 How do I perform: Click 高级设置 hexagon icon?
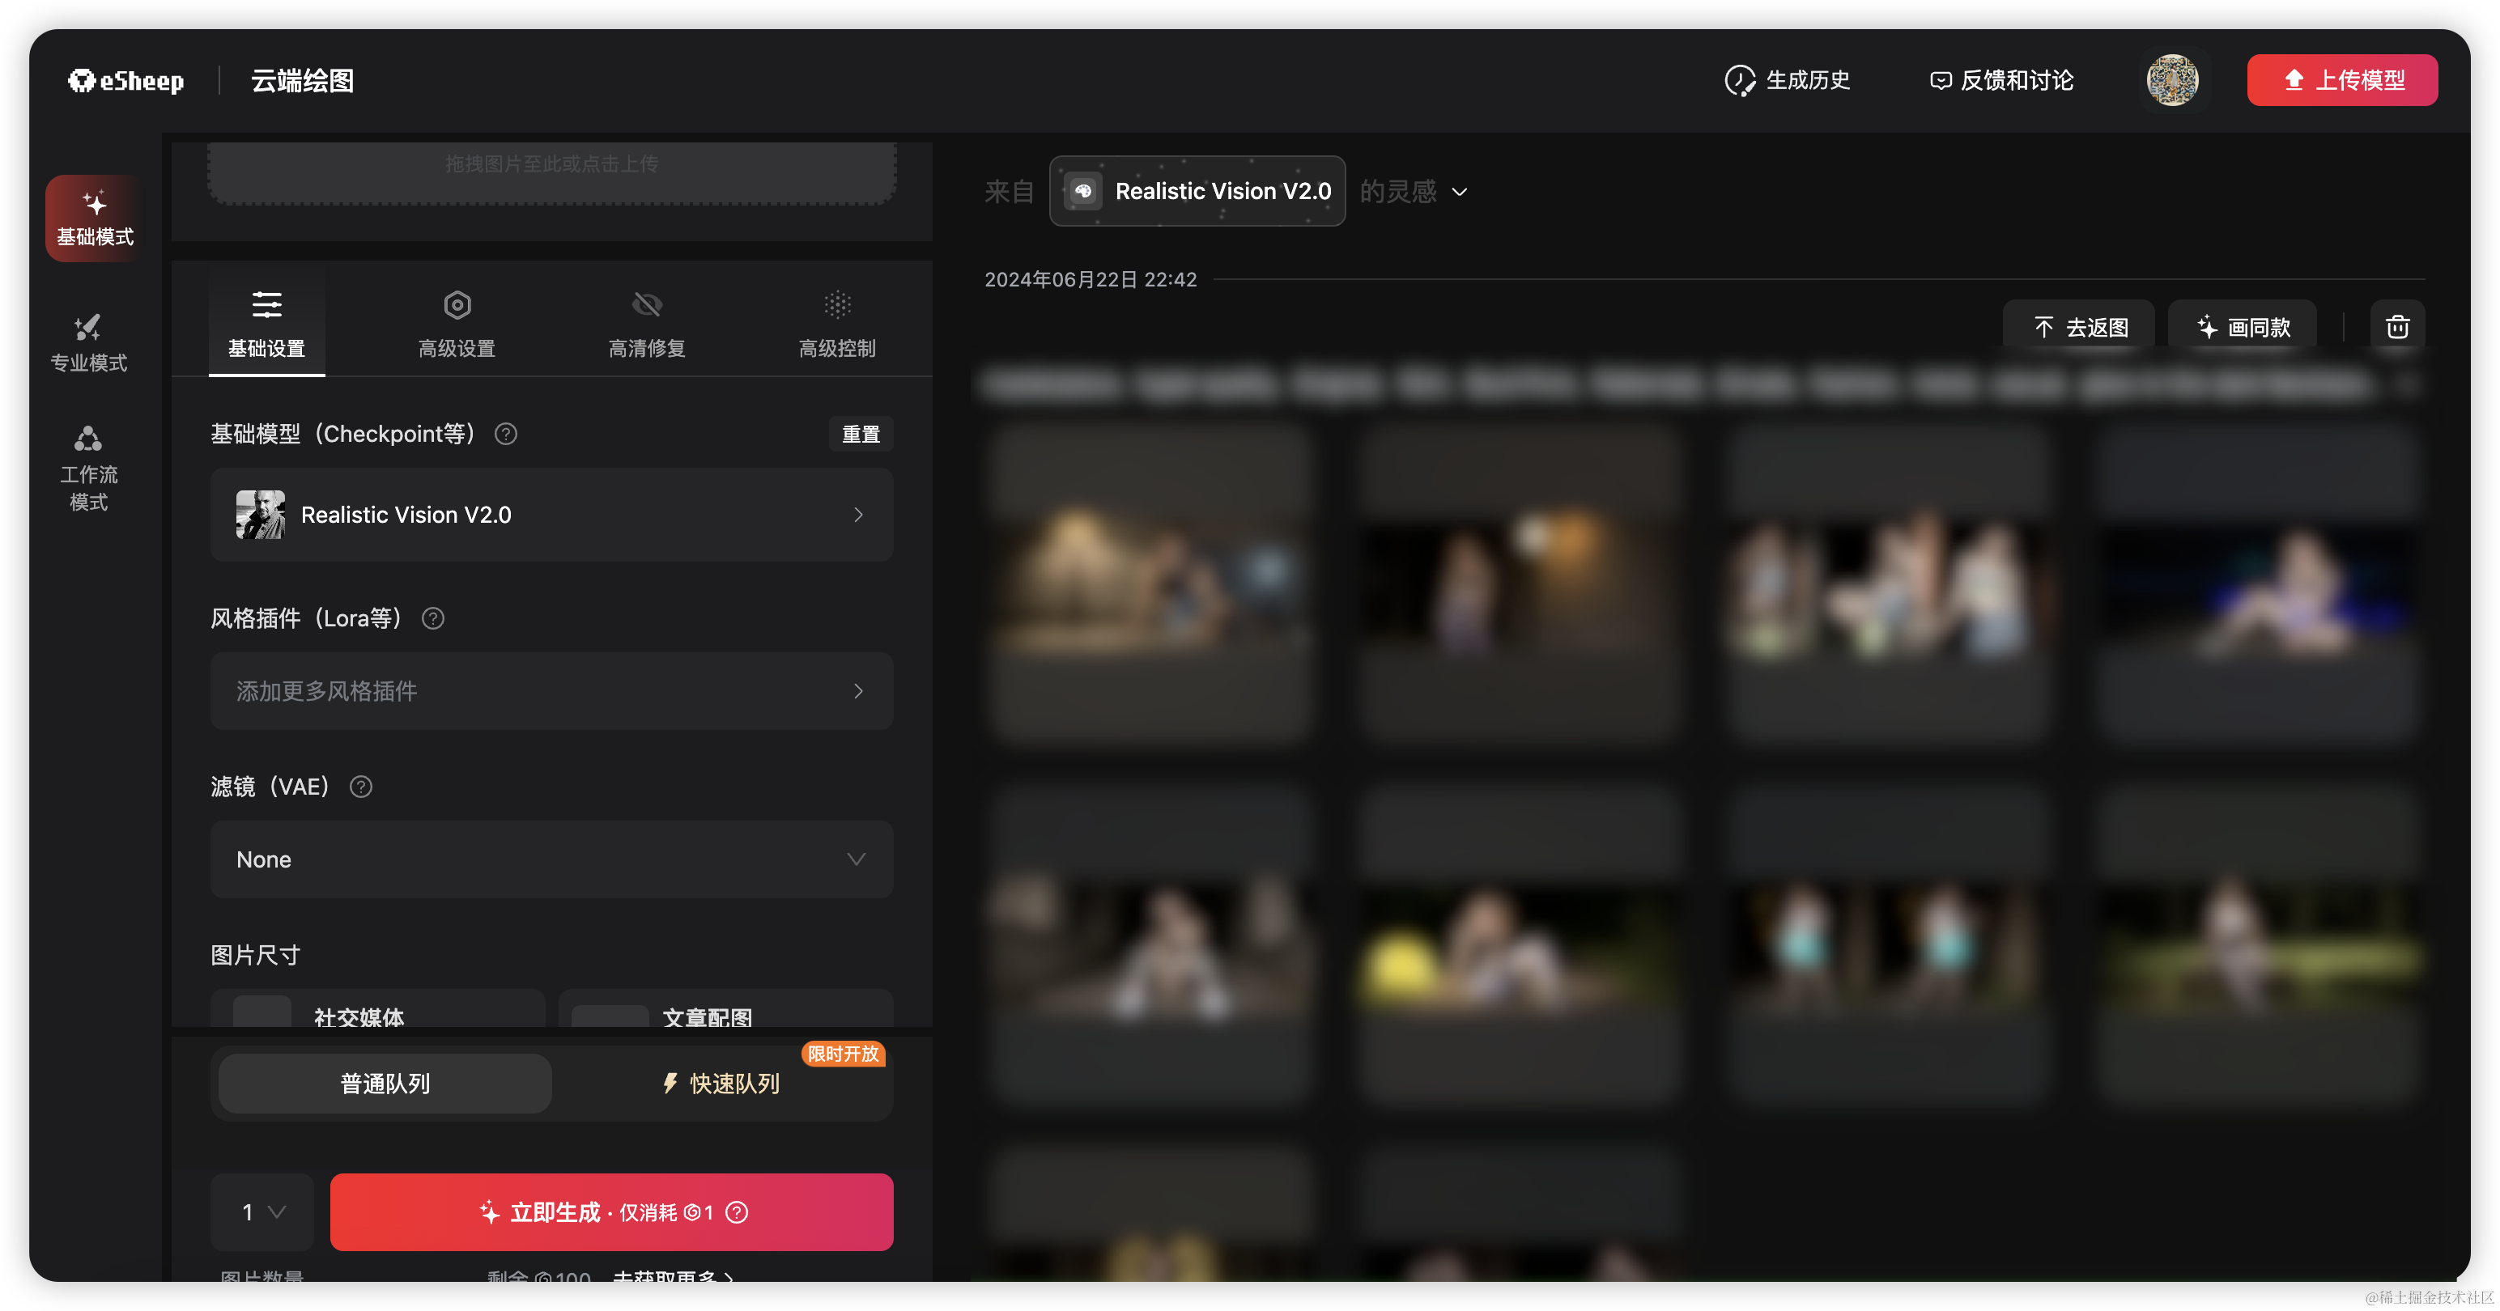[457, 305]
